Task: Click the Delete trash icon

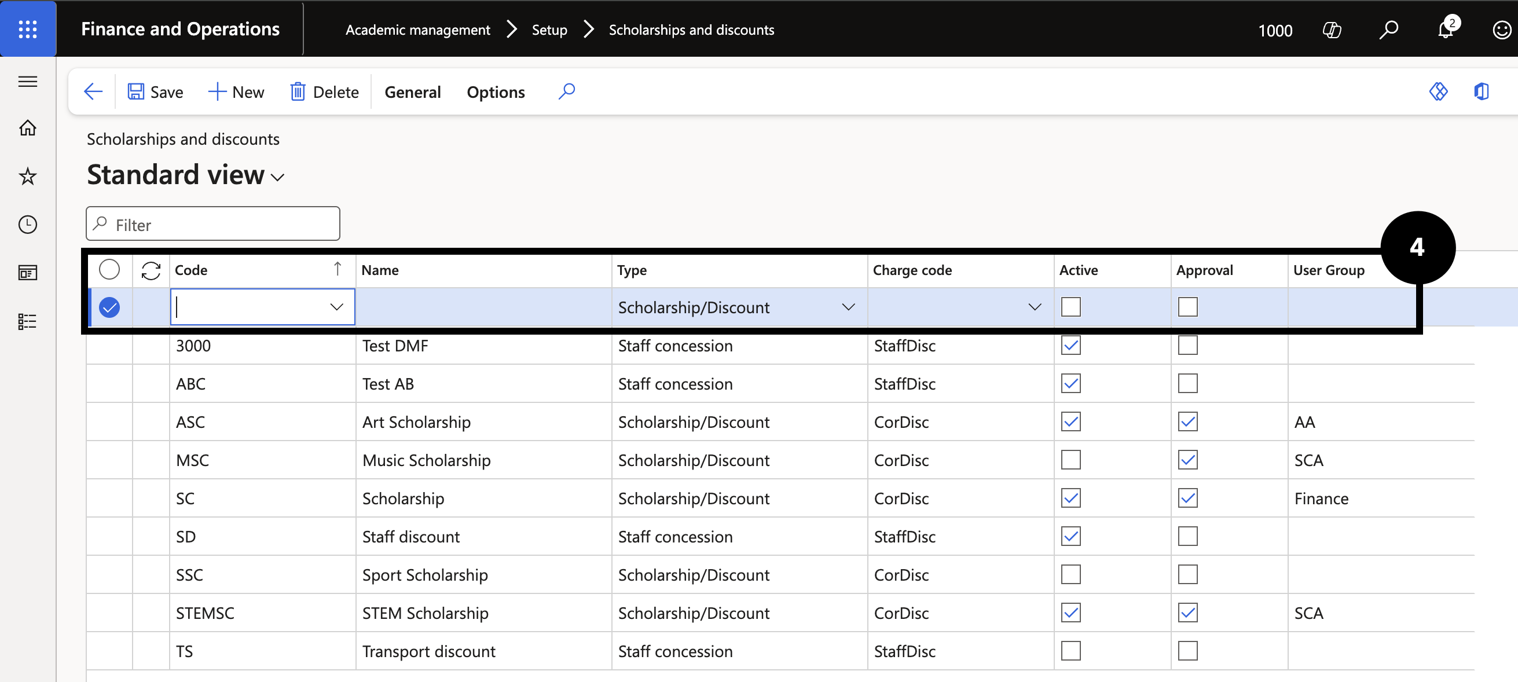Action: click(x=298, y=91)
